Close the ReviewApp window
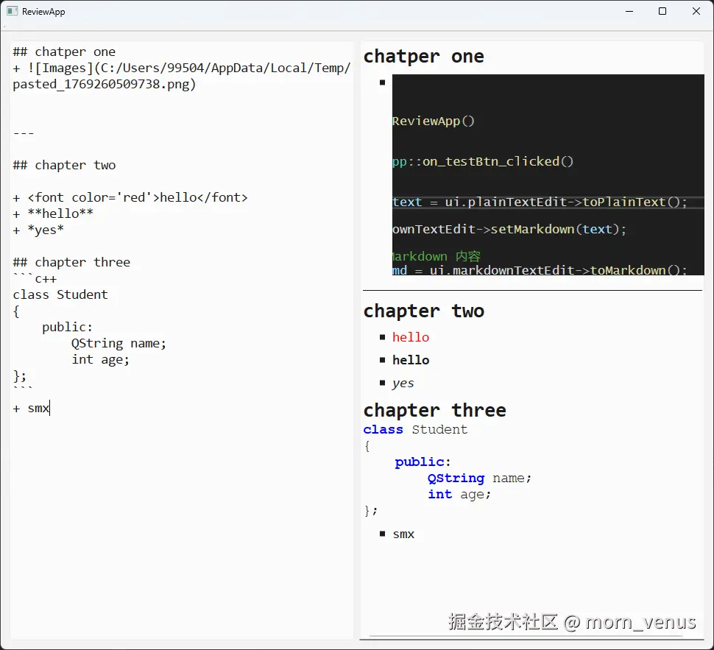This screenshot has width=714, height=650. [x=696, y=11]
